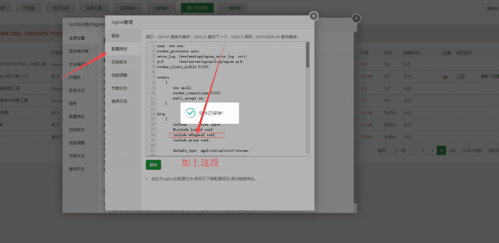499x243 pixels.
Task: Jump to 首页 first page
Action: coord(382,150)
